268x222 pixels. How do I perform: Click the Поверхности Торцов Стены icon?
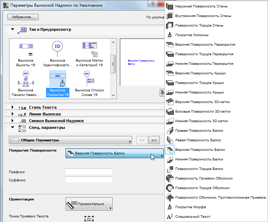coord(170,25)
